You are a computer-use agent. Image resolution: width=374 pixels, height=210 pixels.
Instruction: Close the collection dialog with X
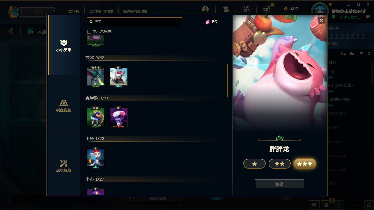coord(321,20)
